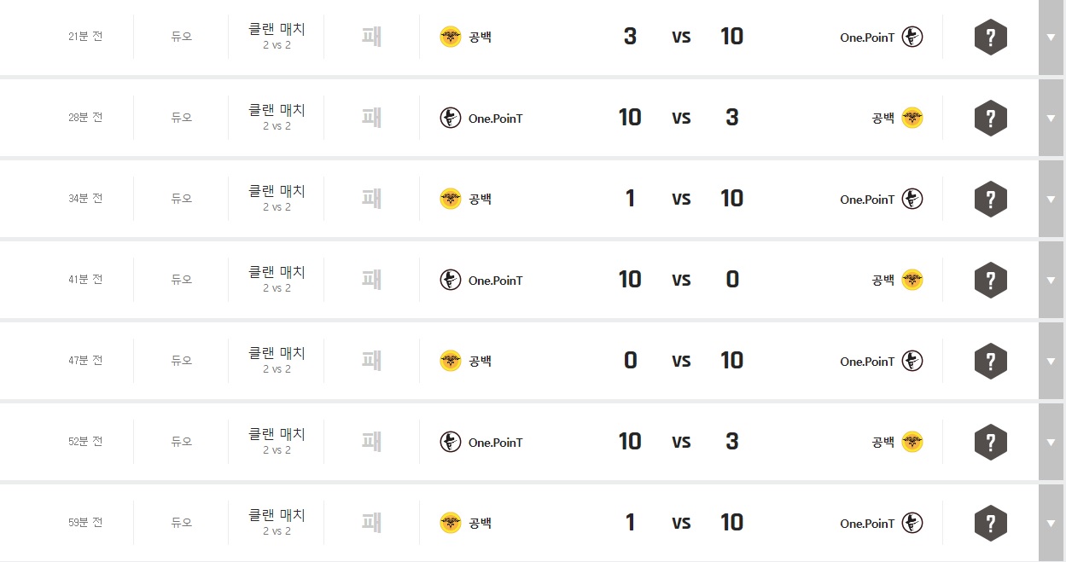Expand match details for the 21분 전 row
The height and width of the screenshot is (562, 1066).
click(1051, 37)
